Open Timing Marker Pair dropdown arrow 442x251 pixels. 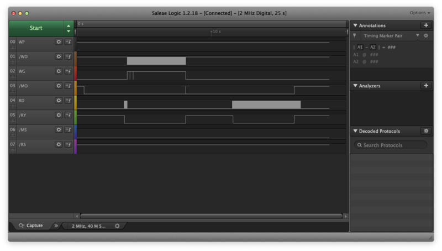pos(418,35)
